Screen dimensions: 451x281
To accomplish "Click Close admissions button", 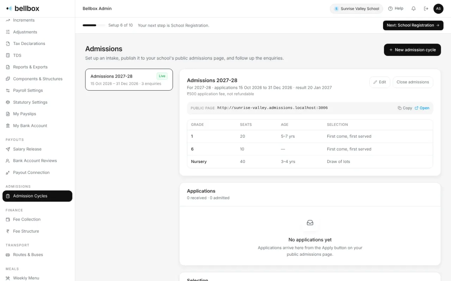I will click(413, 82).
